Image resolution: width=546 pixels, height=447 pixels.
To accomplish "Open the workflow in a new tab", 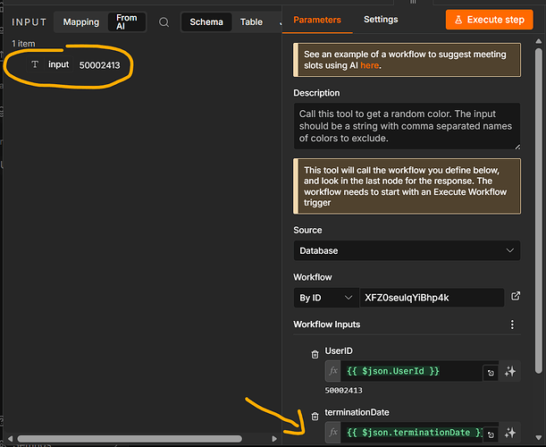I will point(516,297).
